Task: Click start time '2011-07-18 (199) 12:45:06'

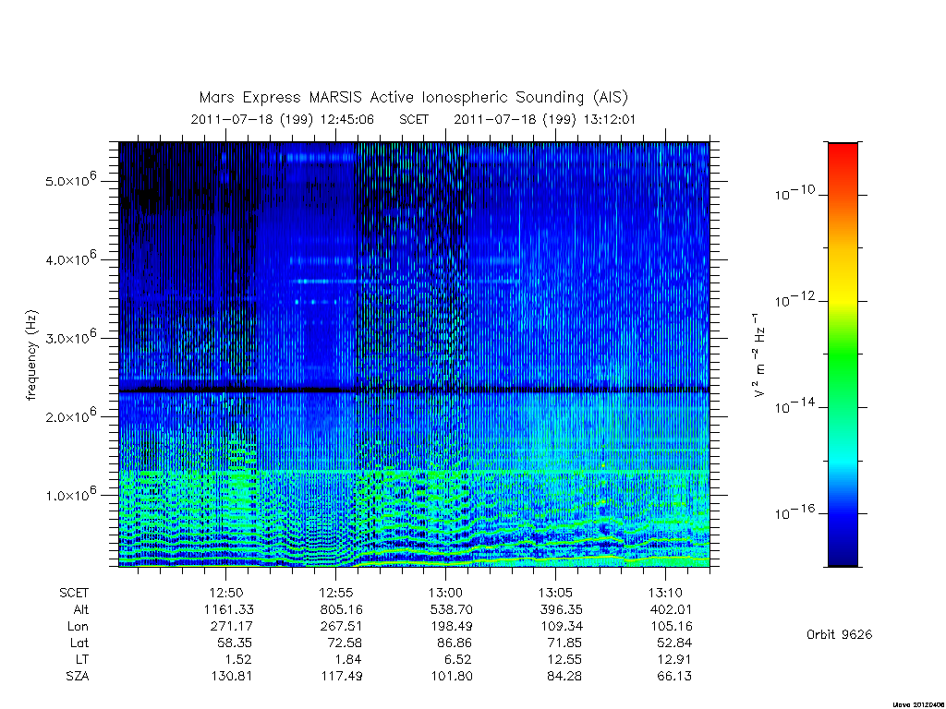Action: click(x=283, y=119)
